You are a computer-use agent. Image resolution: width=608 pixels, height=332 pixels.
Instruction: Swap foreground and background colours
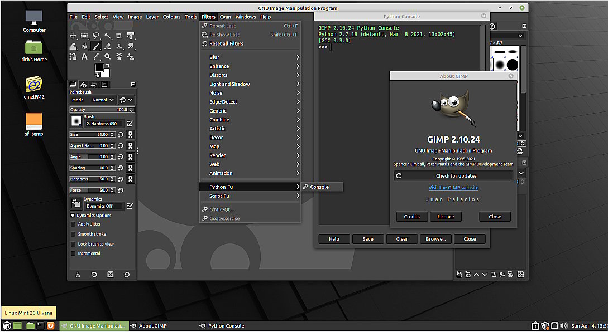[x=107, y=65]
